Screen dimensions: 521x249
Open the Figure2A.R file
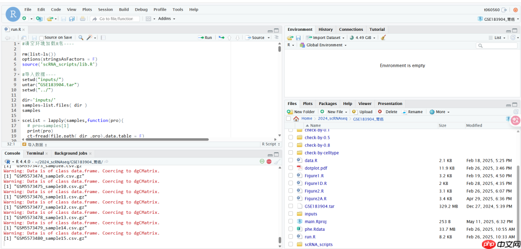[315, 198]
